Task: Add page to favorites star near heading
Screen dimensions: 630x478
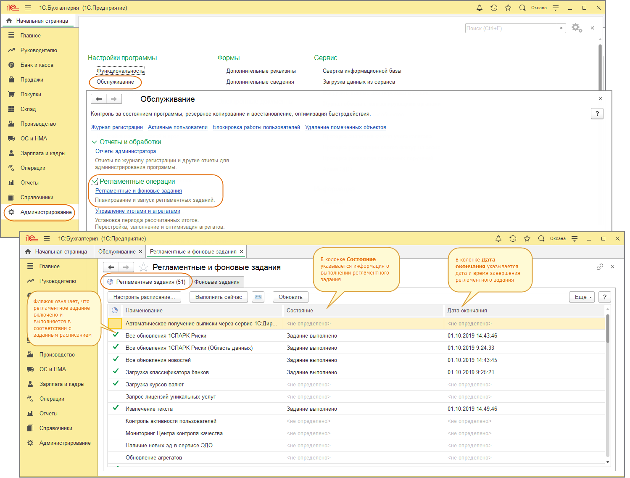Action: point(143,267)
